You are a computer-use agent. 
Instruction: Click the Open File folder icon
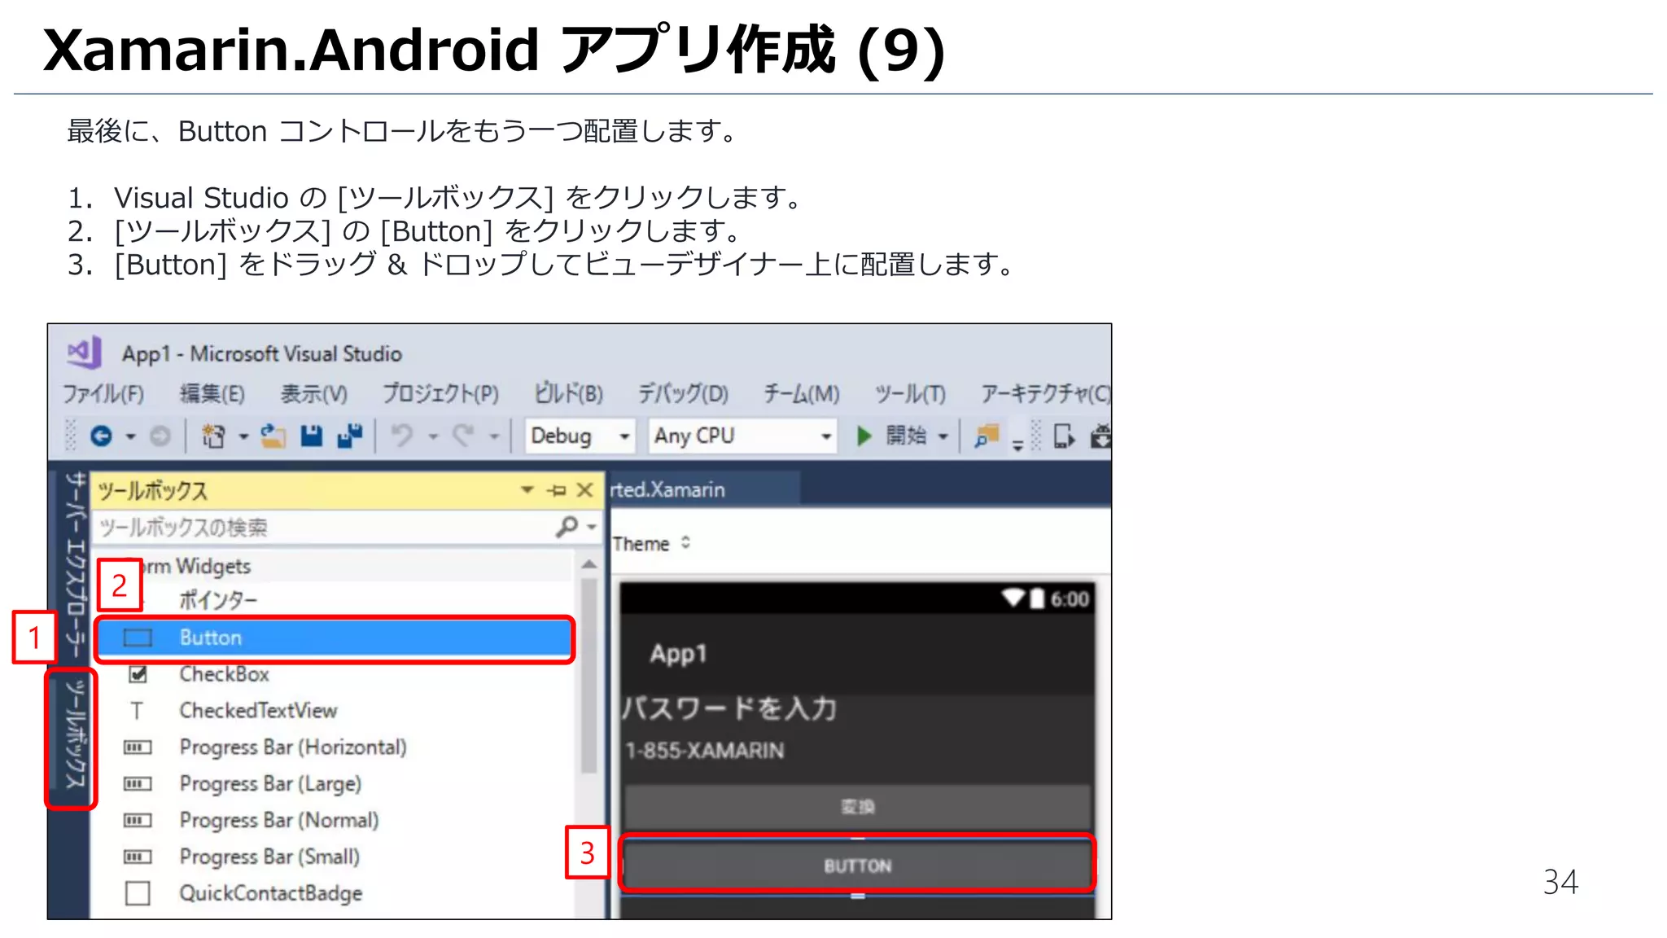273,436
